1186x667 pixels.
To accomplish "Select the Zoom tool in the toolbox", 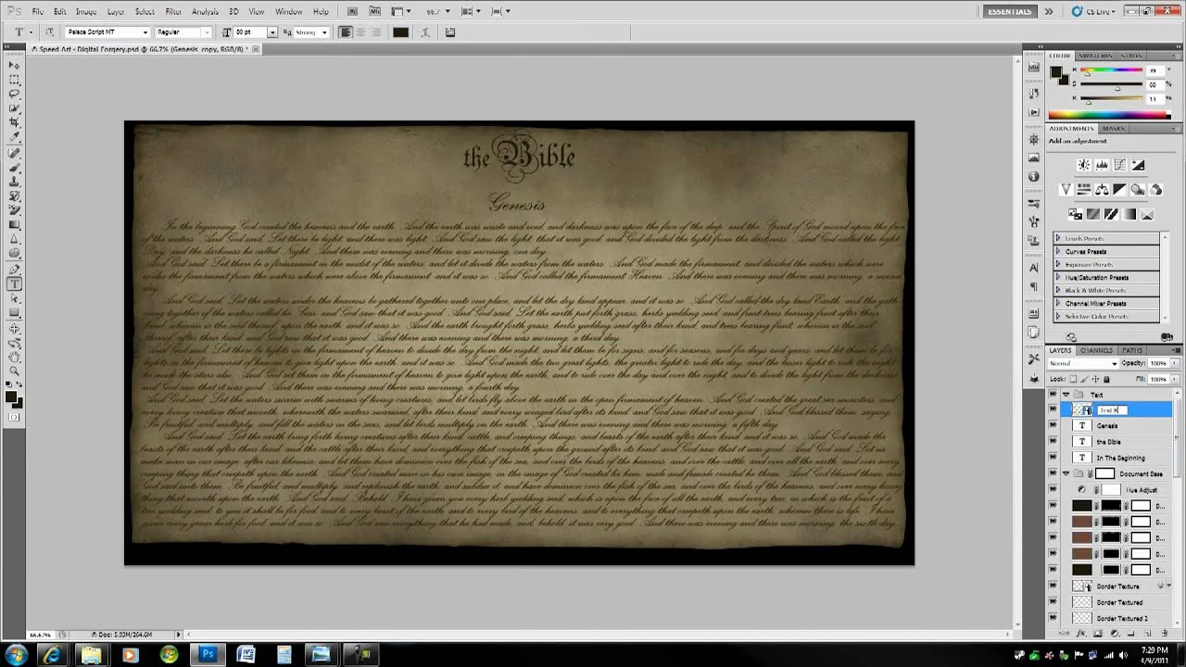I will [x=15, y=371].
